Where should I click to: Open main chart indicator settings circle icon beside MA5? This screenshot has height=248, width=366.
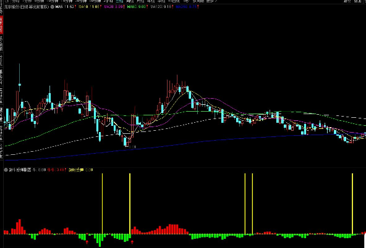pyautogui.click(x=53, y=7)
